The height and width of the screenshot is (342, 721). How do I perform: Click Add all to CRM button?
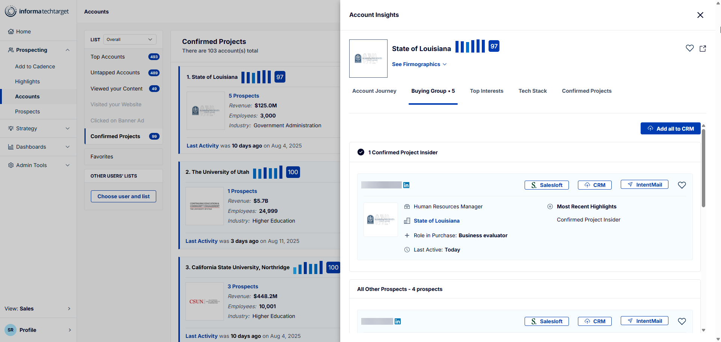click(x=670, y=128)
